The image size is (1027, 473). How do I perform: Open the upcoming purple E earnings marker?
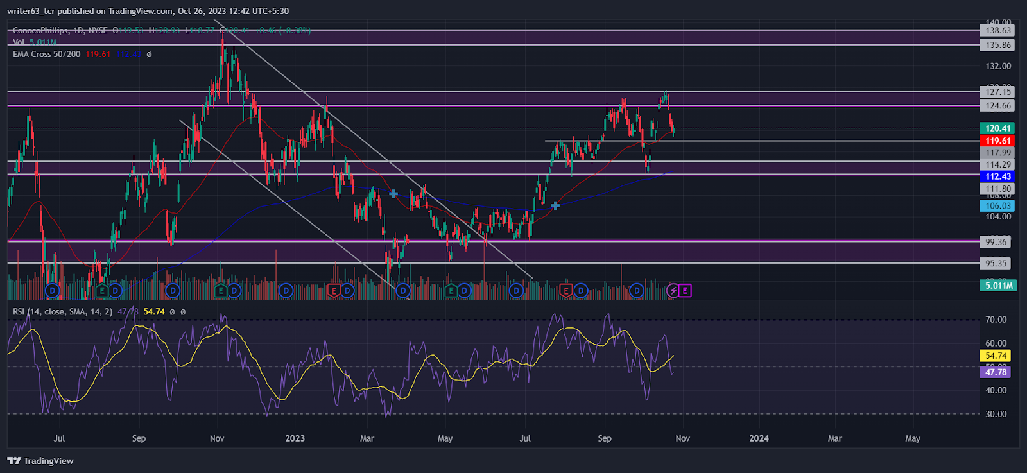685,291
